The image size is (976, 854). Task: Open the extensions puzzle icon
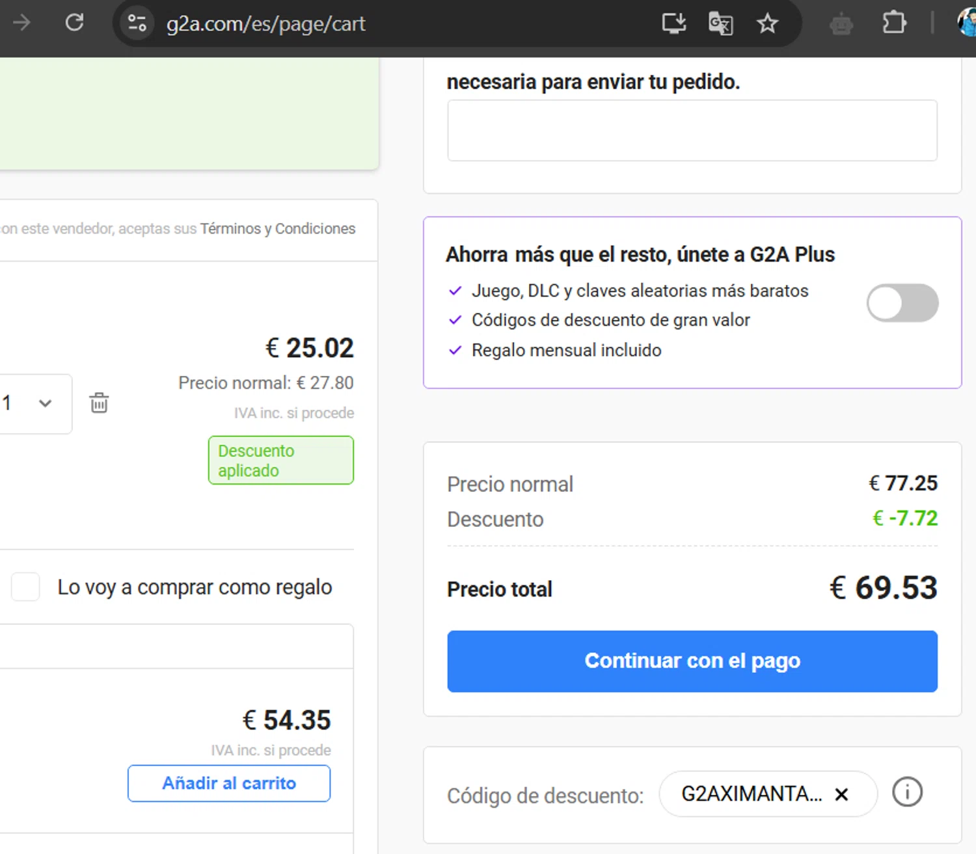tap(894, 23)
